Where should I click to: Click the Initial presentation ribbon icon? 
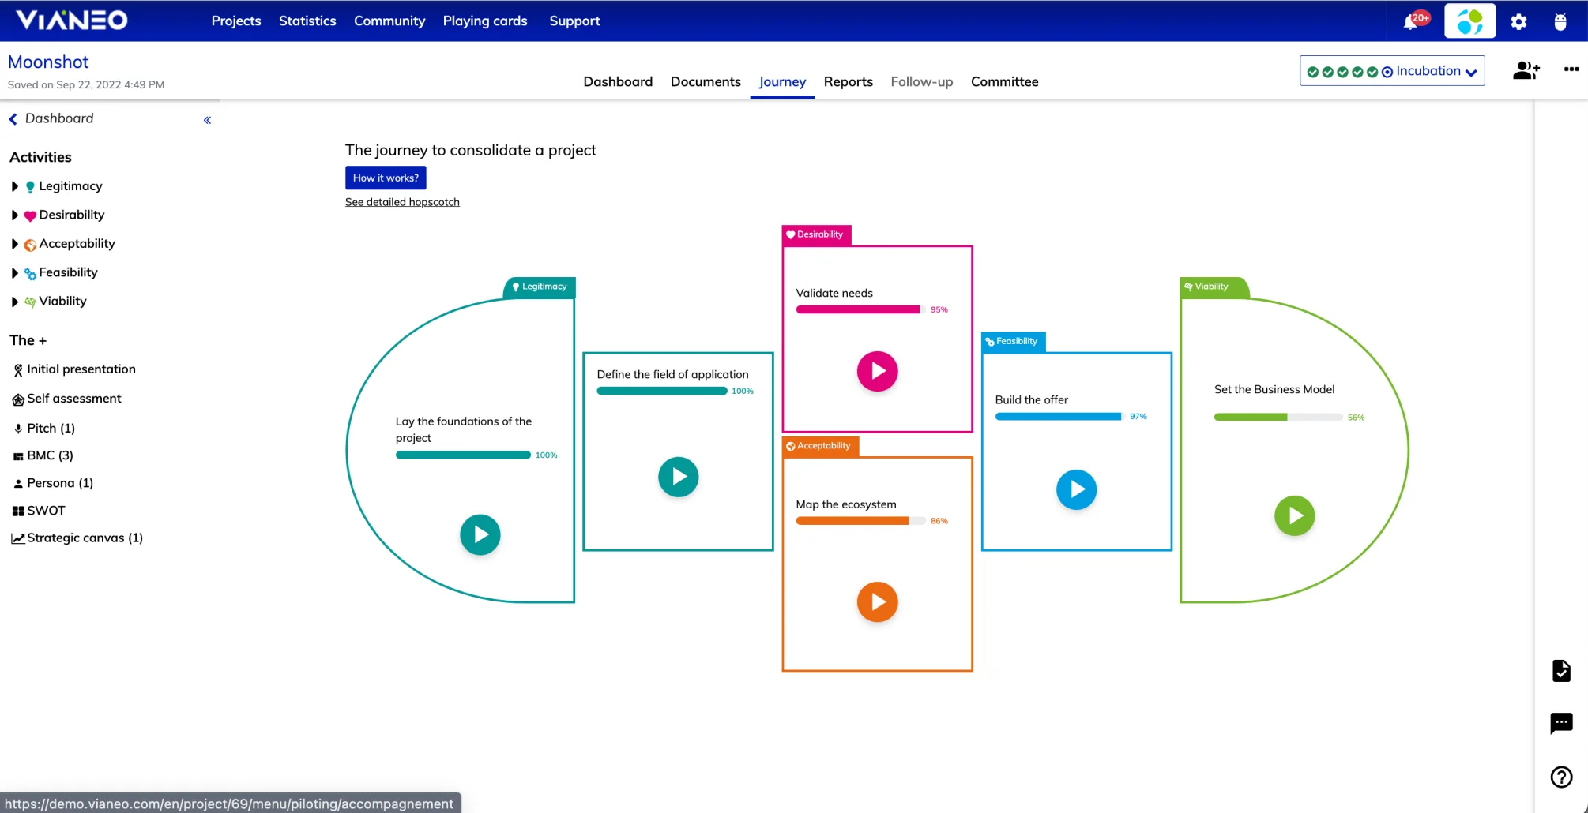pyautogui.click(x=18, y=369)
